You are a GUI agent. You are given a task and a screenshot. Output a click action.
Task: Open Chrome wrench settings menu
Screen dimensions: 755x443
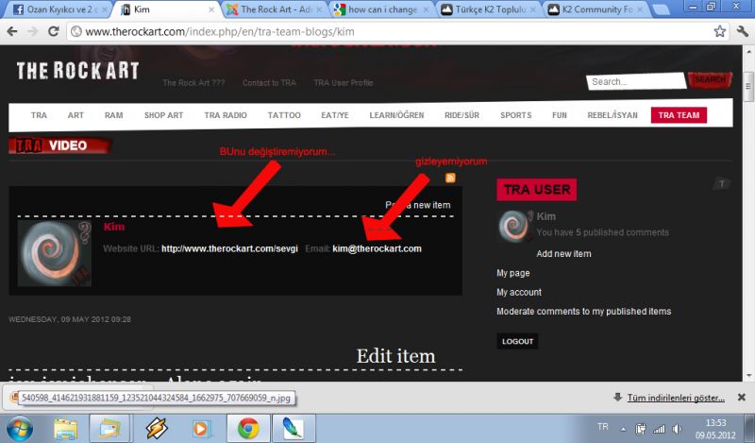pos(743,32)
